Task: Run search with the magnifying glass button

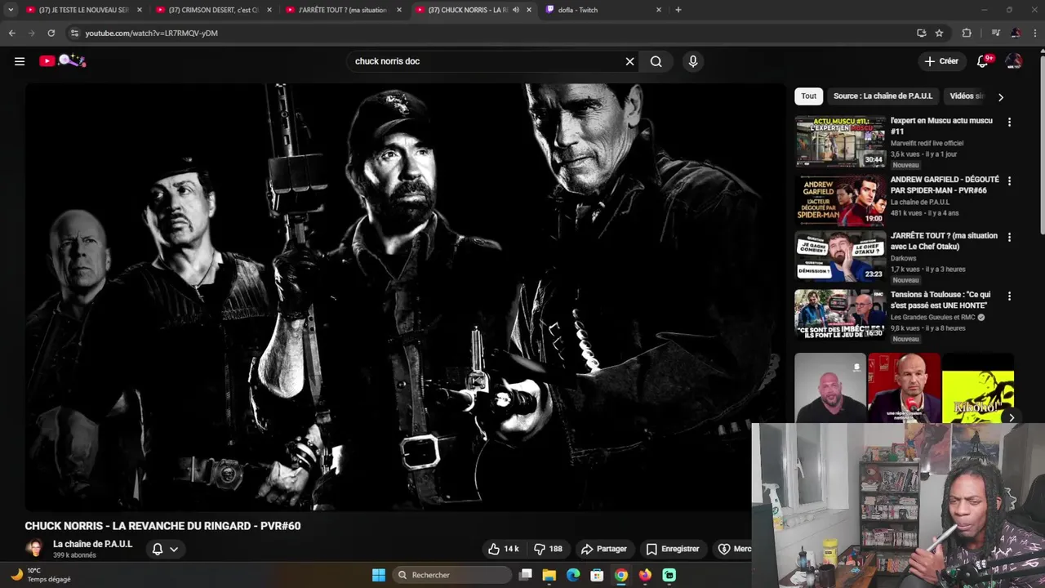Action: [x=656, y=61]
